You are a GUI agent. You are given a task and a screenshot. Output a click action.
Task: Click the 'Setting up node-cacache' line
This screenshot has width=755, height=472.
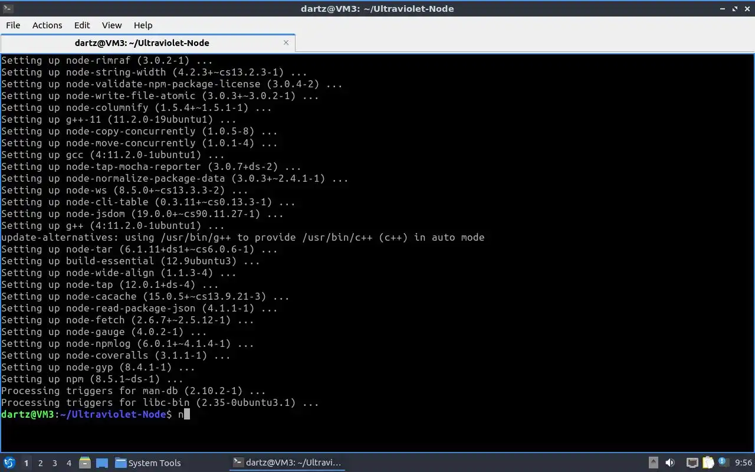pyautogui.click(x=145, y=296)
